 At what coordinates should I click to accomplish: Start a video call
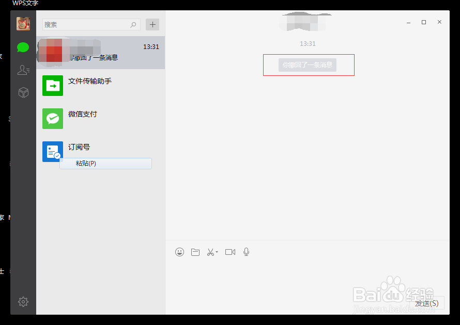231,252
